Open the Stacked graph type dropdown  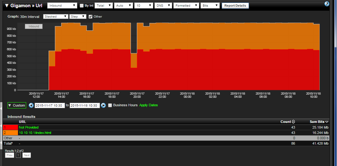56,16
